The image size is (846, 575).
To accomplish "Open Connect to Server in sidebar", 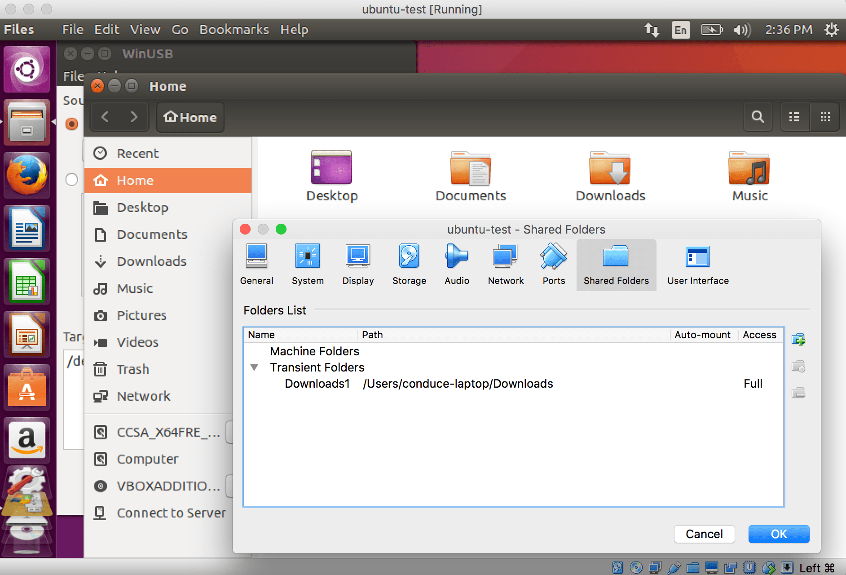I will [x=159, y=513].
